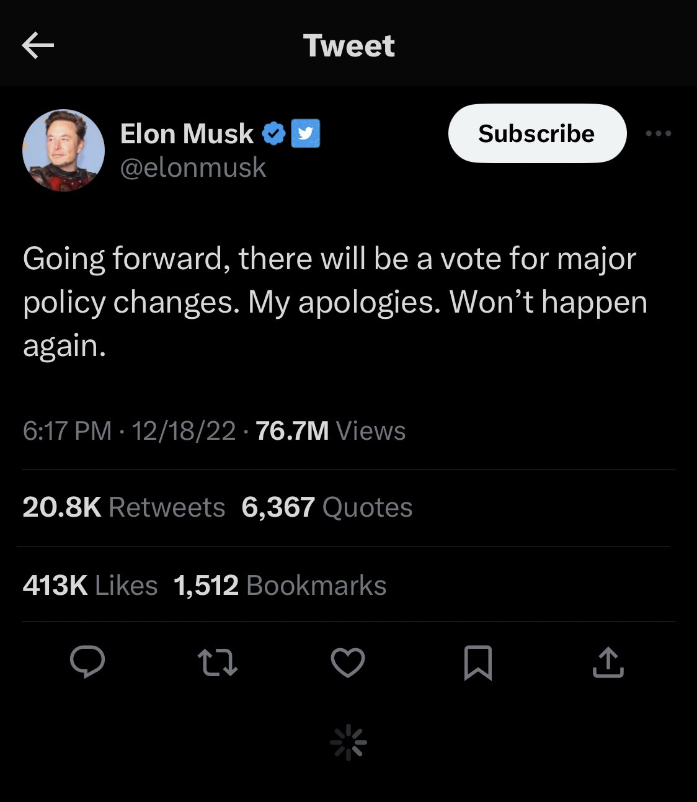
Task: Click the blue verified checkmark badge
Action: 273,133
